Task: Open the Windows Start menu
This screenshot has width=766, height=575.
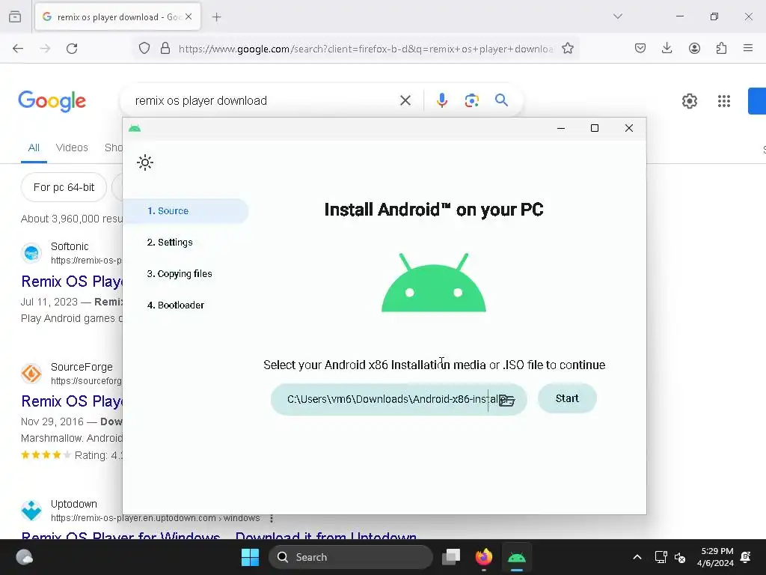Action: (x=250, y=557)
